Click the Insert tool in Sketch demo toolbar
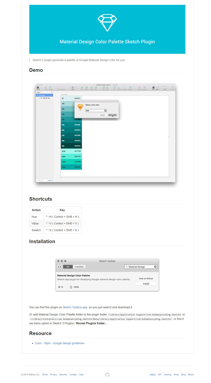 coord(38,88)
